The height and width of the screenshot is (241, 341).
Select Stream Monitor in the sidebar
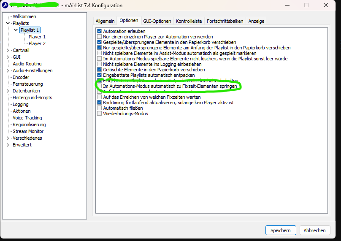[28, 131]
